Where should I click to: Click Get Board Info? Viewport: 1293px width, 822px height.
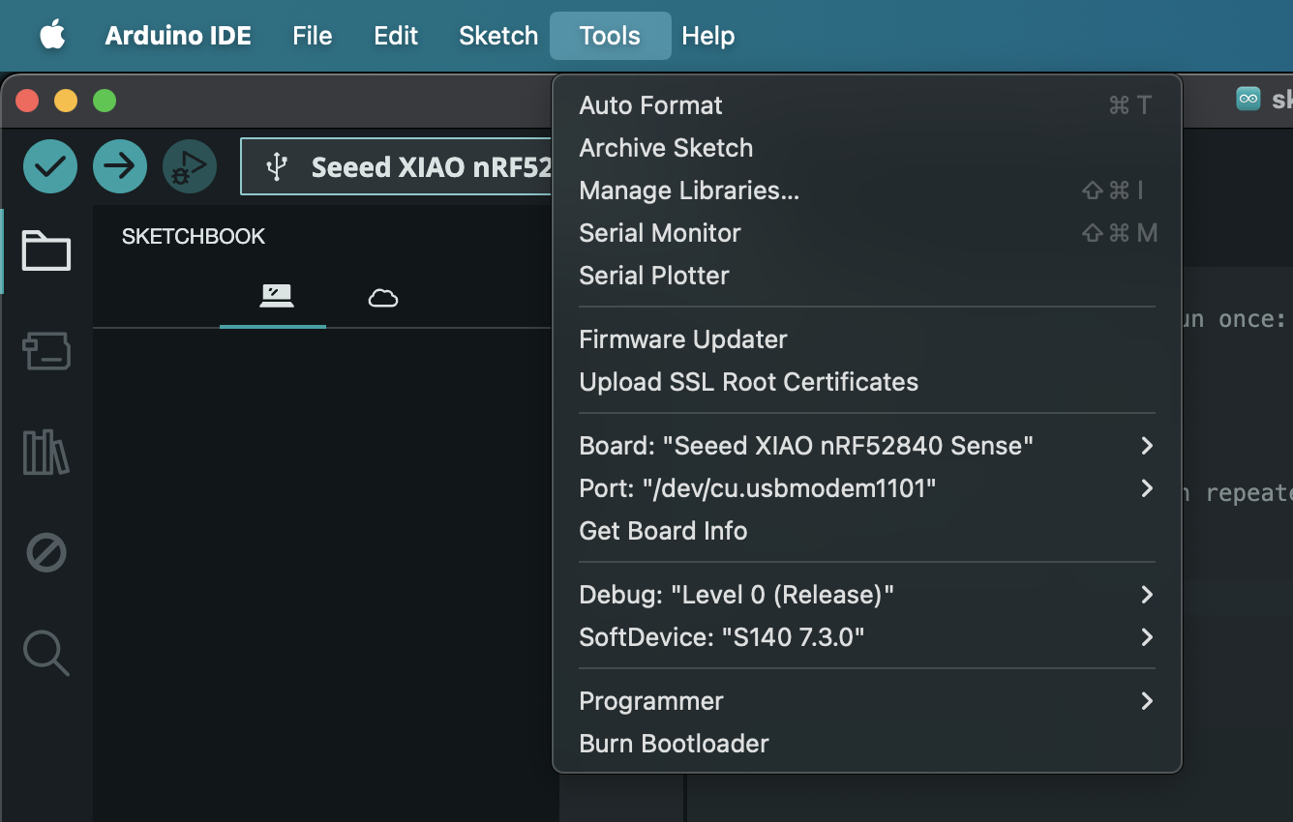point(867,531)
